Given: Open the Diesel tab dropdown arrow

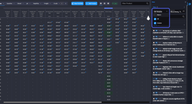Looking at the screenshot, I should (23, 4).
